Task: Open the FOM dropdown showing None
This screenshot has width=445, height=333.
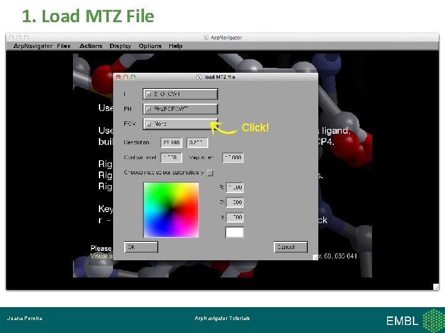Action: click(180, 124)
